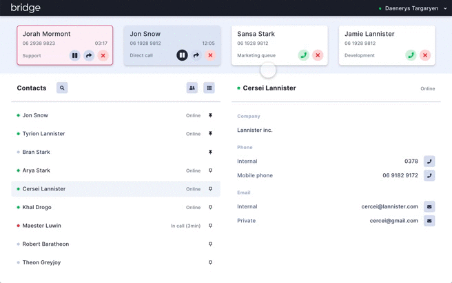Open the Jorah Mormont call card
The height and width of the screenshot is (283, 452).
pos(65,46)
